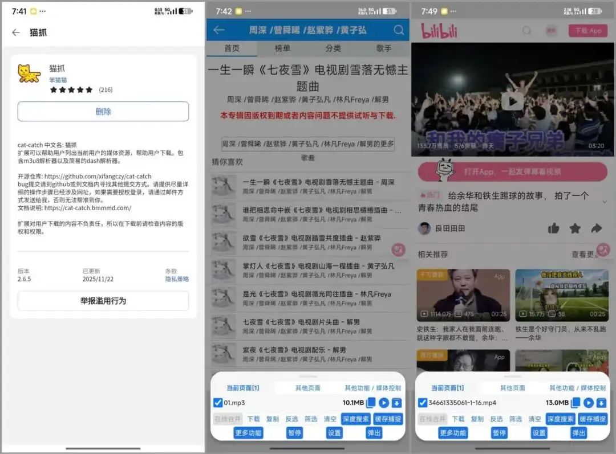
Task: Preview 01.mp3 with its play icon
Action: (384, 403)
